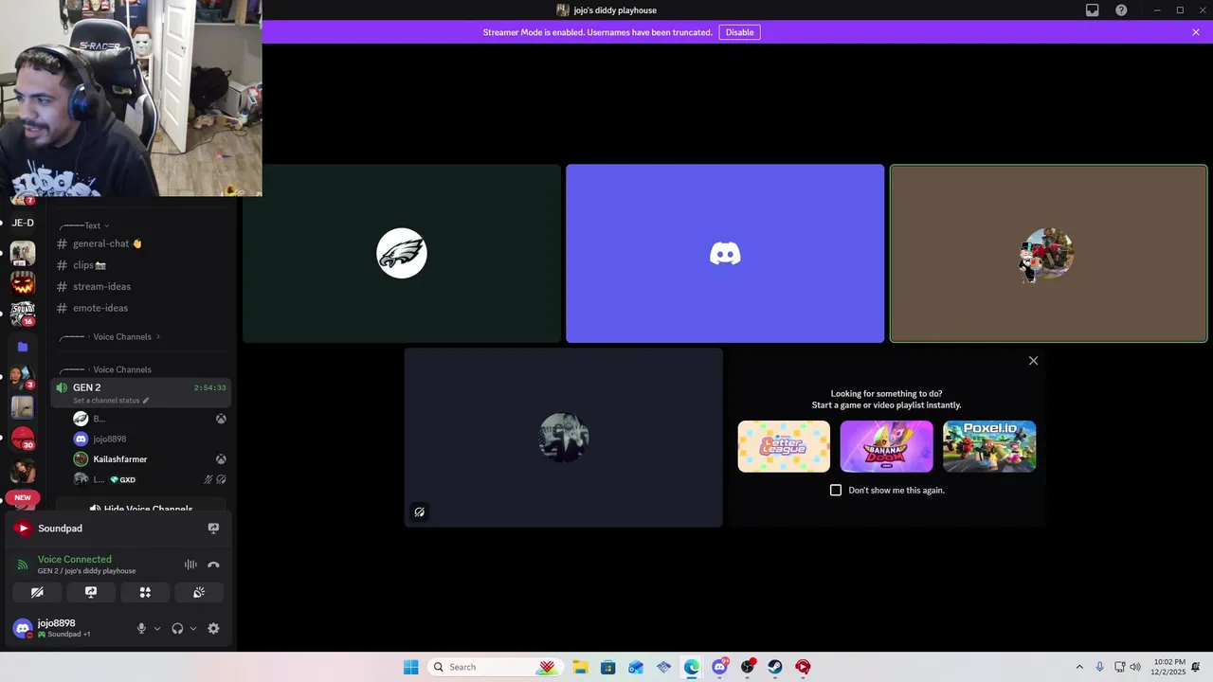This screenshot has height=682, width=1213.
Task: Show hidden system tray icons
Action: tap(1078, 667)
